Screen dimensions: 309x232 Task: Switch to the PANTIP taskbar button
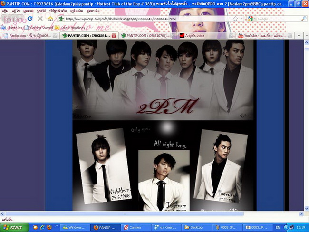(106, 227)
